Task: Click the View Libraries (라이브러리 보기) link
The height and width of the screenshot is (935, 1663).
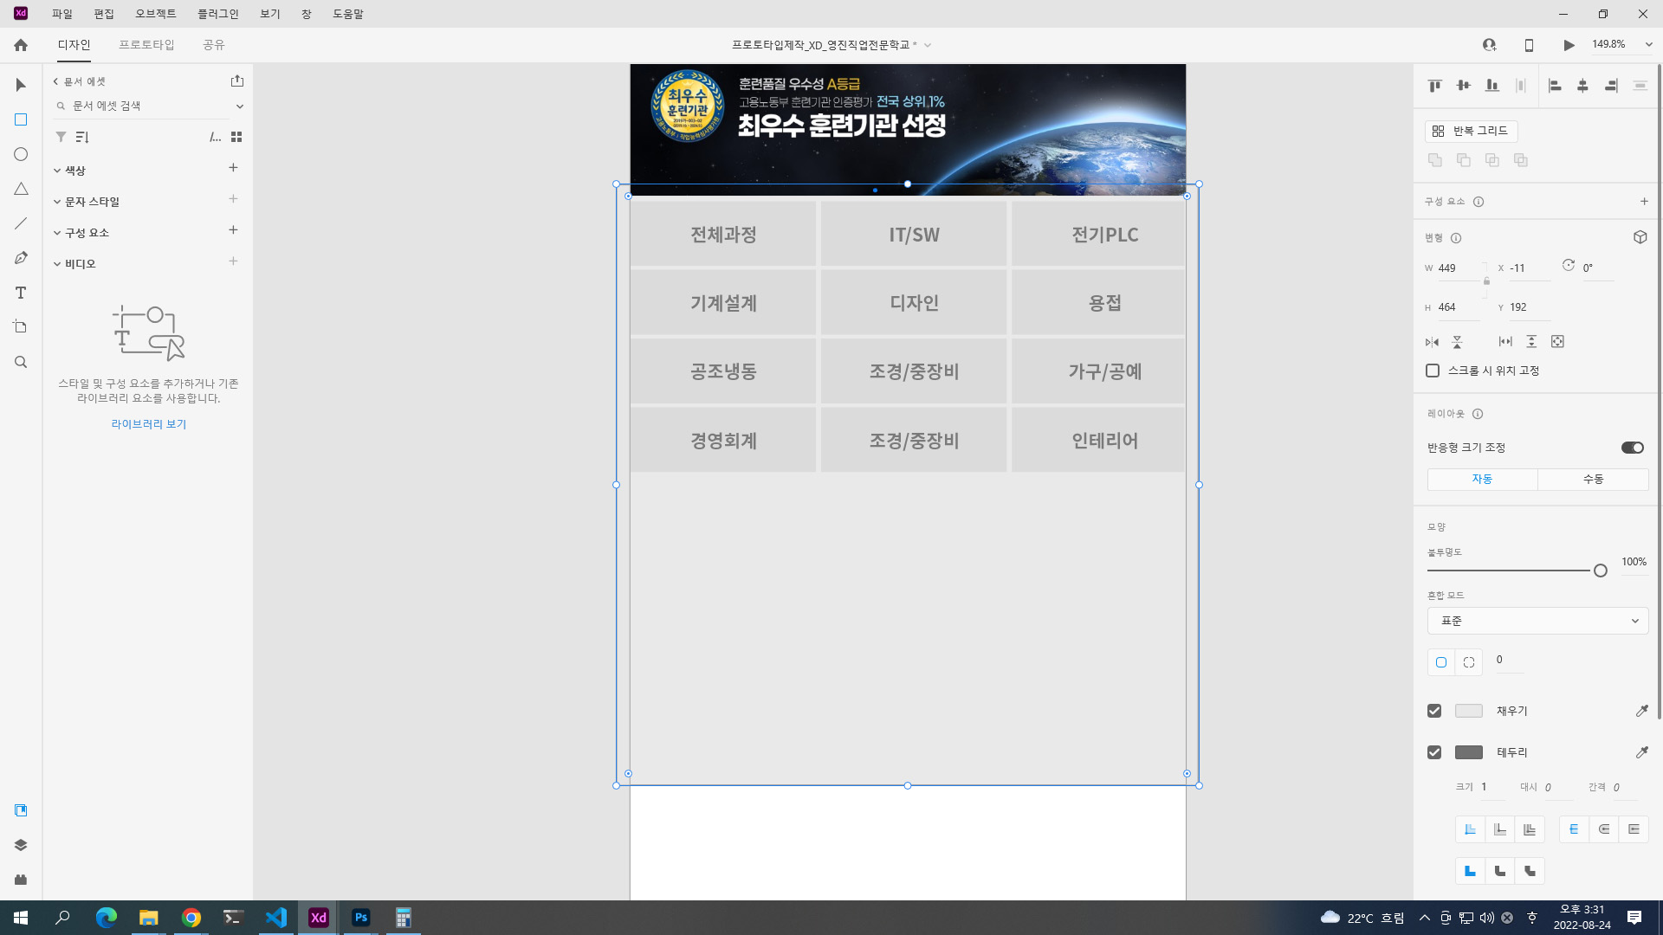Action: pyautogui.click(x=148, y=424)
